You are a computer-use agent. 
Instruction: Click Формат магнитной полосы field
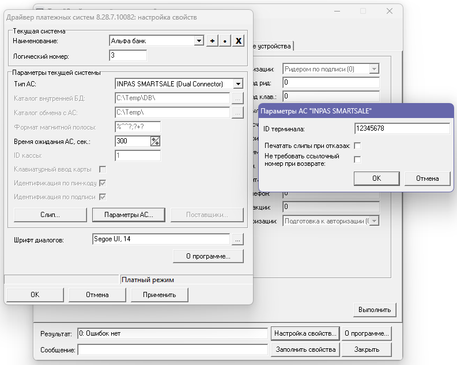(x=138, y=127)
